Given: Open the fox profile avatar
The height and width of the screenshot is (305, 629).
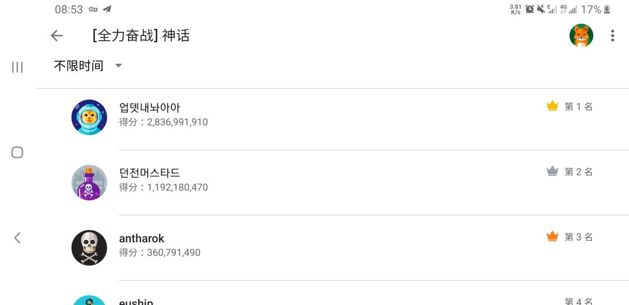Looking at the screenshot, I should tap(581, 36).
